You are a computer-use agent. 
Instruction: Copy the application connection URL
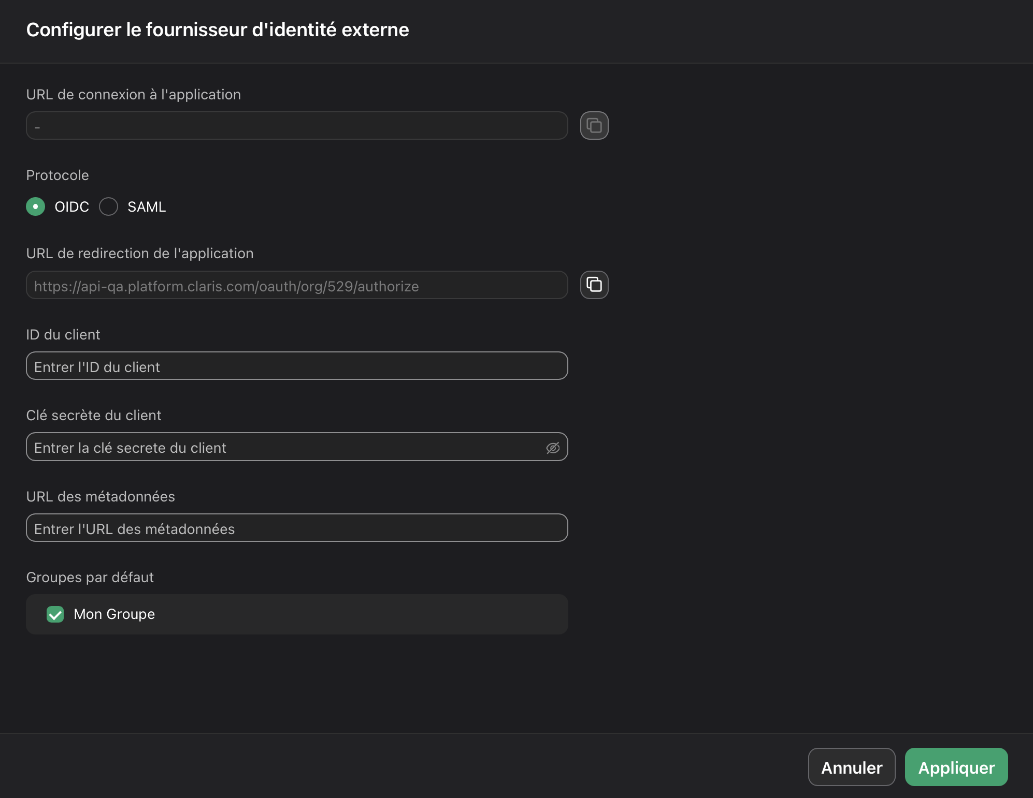coord(594,125)
